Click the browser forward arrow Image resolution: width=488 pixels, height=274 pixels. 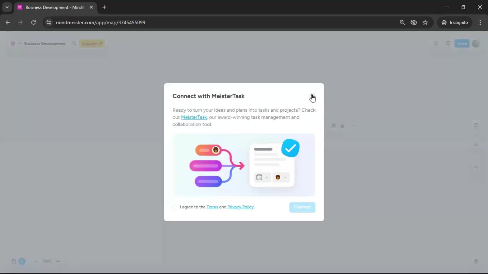21,23
